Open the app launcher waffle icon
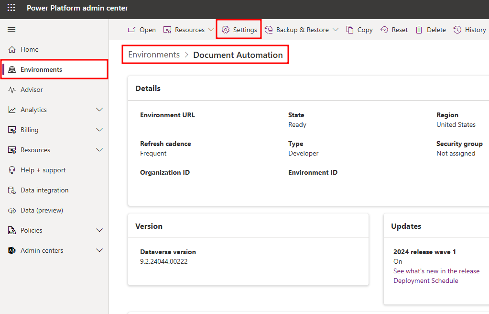The height and width of the screenshot is (314, 489). click(11, 8)
